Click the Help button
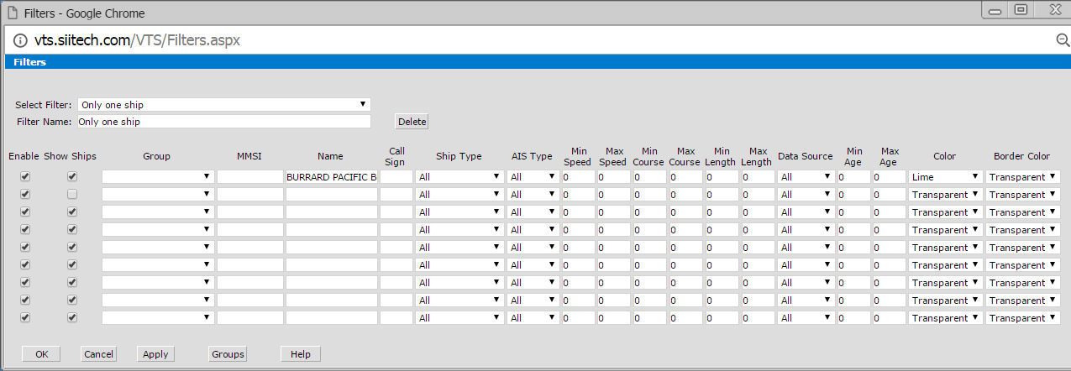This screenshot has height=371, width=1071. [x=301, y=354]
